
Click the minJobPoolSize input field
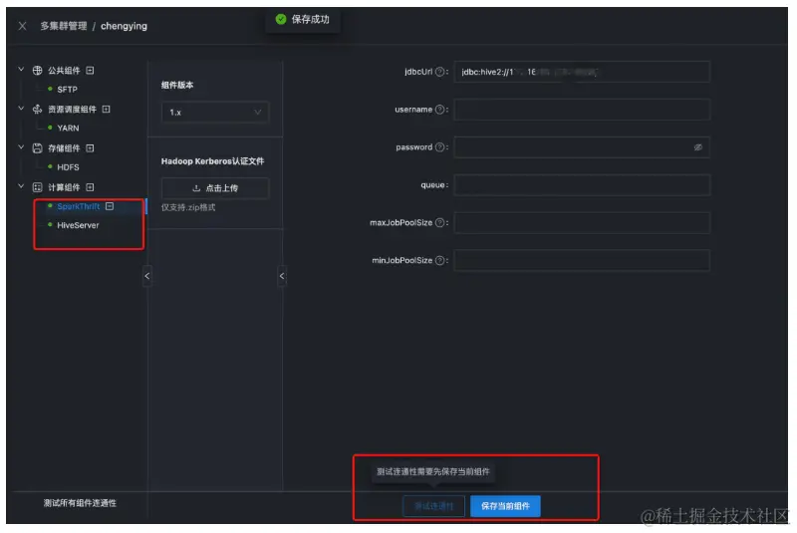(x=582, y=260)
